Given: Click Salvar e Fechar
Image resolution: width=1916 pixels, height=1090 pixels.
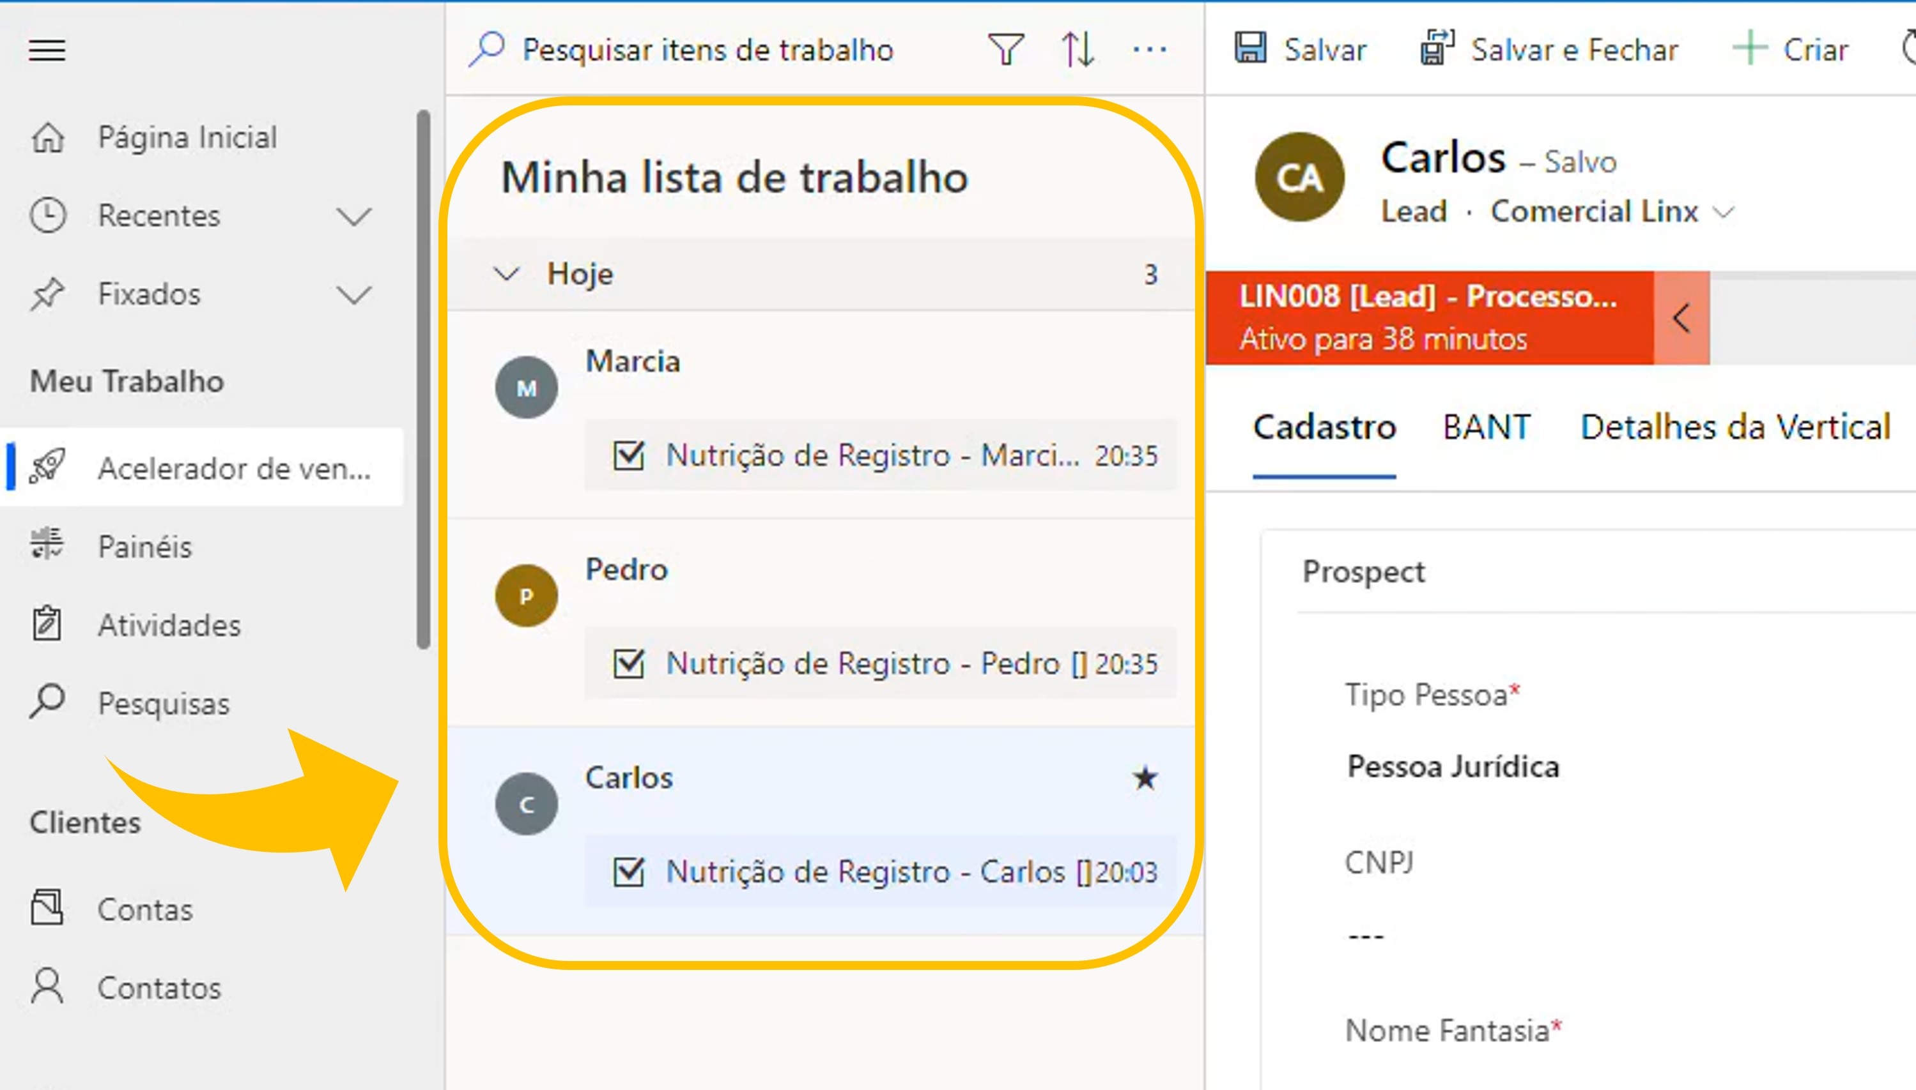Looking at the screenshot, I should (1549, 49).
